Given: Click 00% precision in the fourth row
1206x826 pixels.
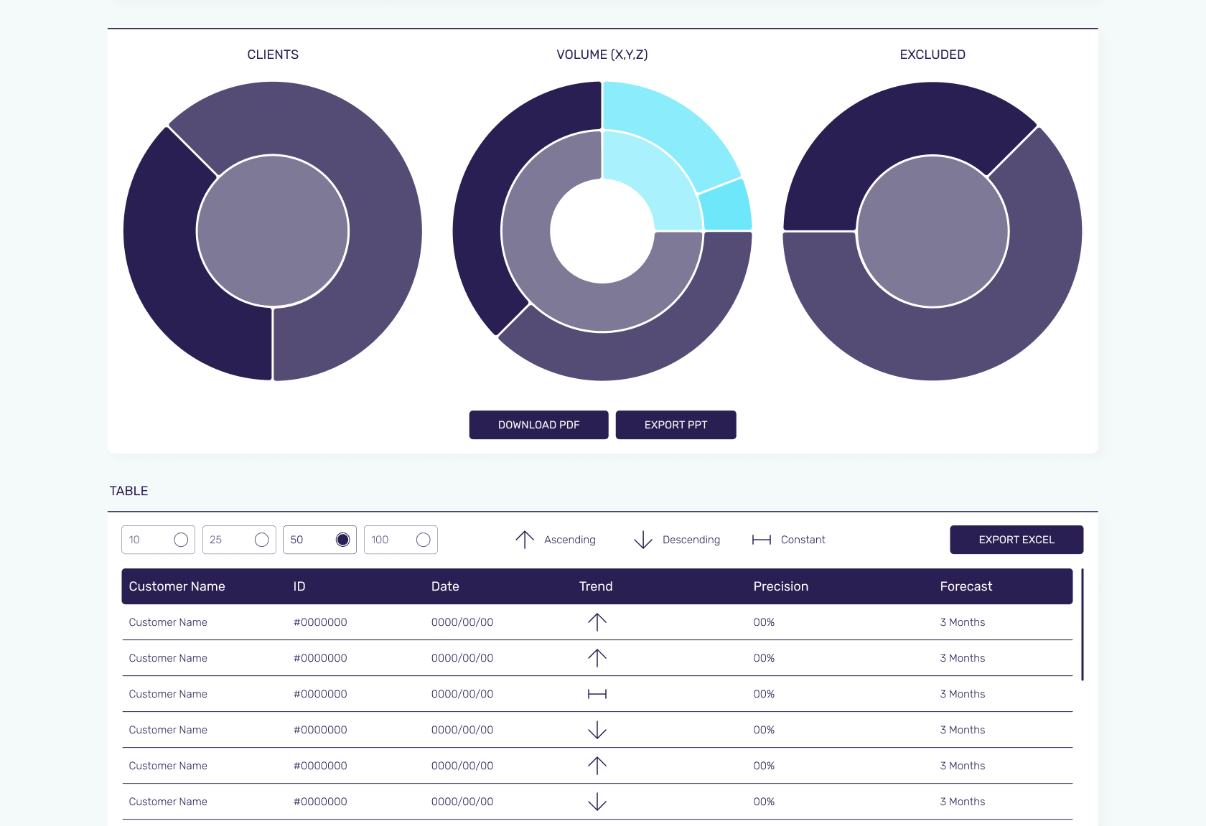Looking at the screenshot, I should (x=764, y=730).
